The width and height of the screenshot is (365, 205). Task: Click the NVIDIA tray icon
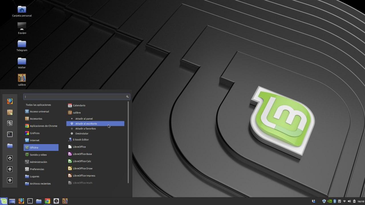click(x=329, y=201)
